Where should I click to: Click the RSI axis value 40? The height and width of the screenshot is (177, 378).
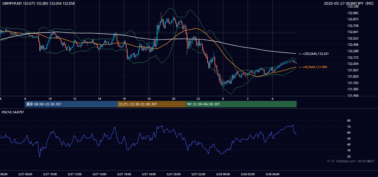(349, 144)
